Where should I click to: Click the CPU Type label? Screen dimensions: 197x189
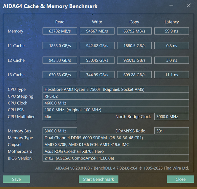point(17,89)
